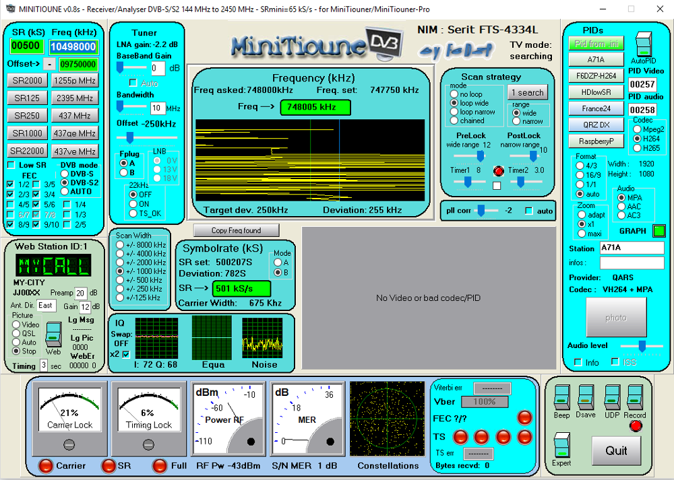Screen dimensions: 674x480
Task: Click the IQ graph display
Action: [x=156, y=338]
